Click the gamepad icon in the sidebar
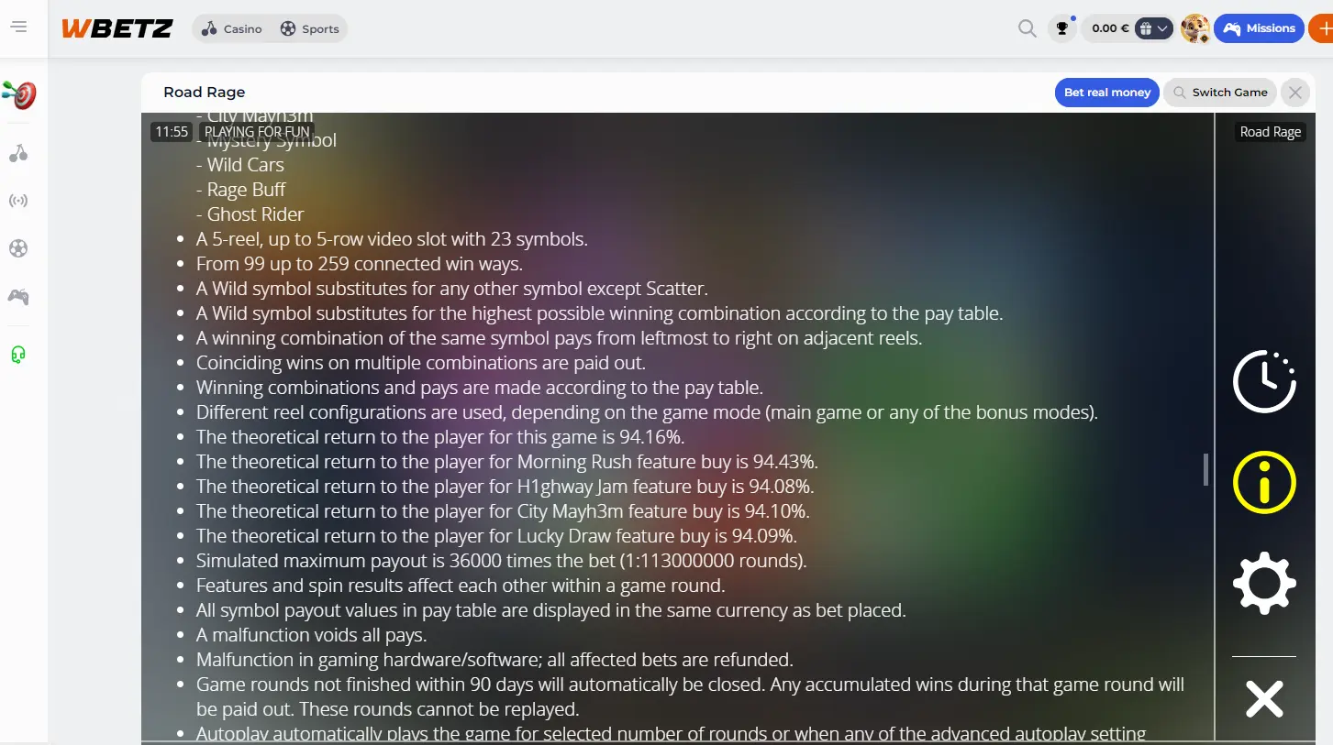The height and width of the screenshot is (745, 1333). [18, 296]
